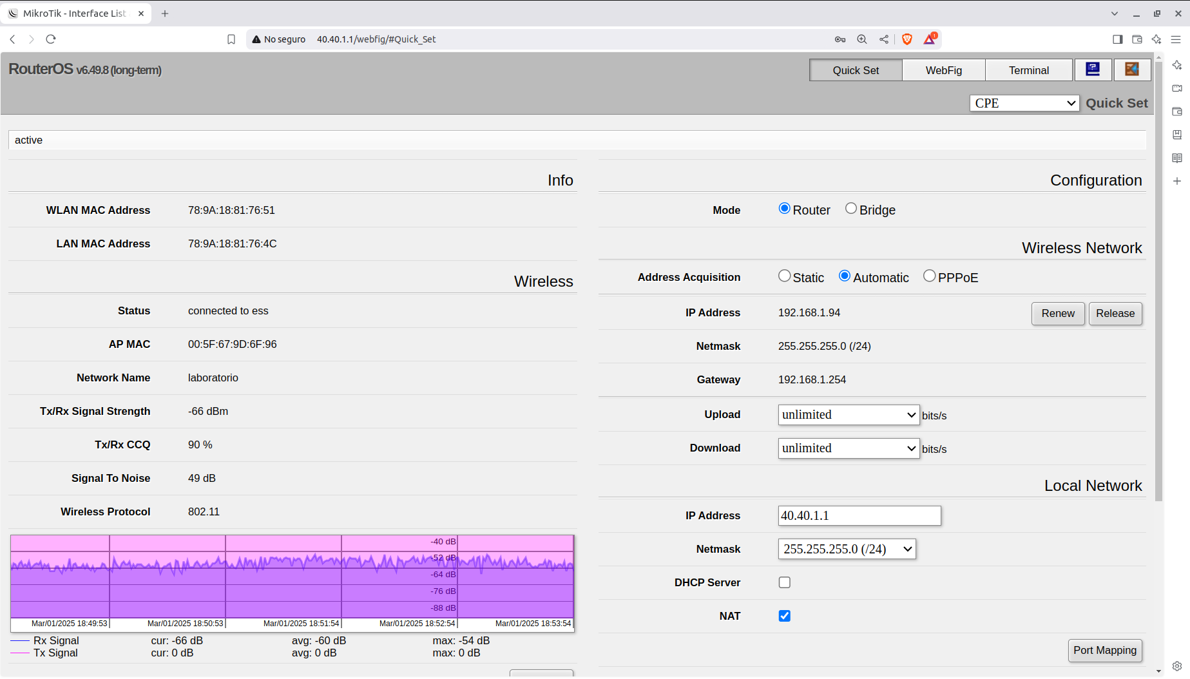Viewport: 1190px width, 679px height.
Task: Open wallet icon in sidebar
Action: 1177,111
